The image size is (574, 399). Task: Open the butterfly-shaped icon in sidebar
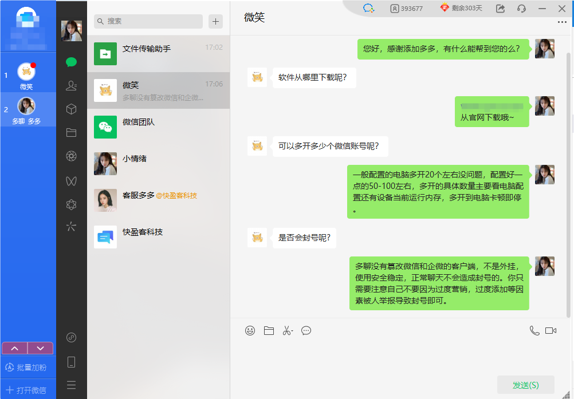pyautogui.click(x=72, y=181)
